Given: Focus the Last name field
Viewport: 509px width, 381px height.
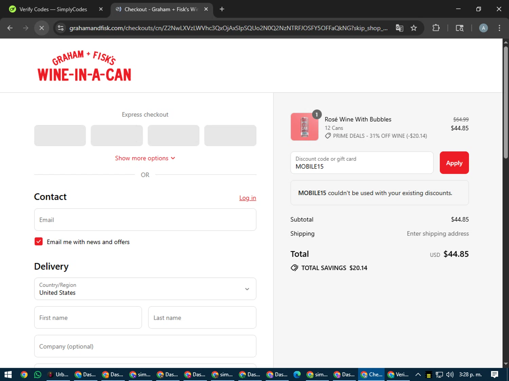Looking at the screenshot, I should pos(202,318).
